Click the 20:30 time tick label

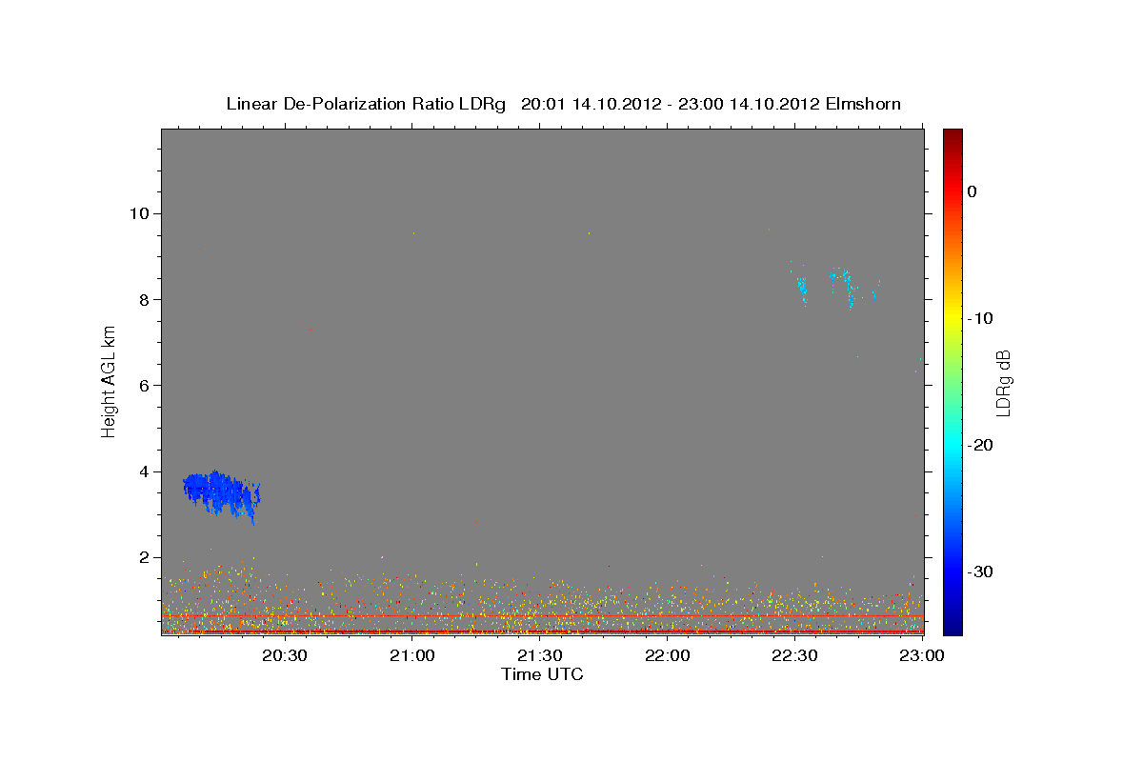(284, 656)
